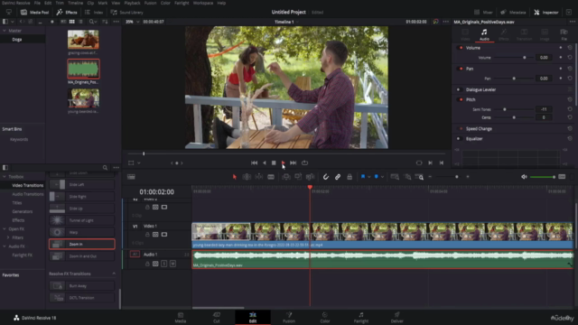Switch to the Color page

coord(325,317)
